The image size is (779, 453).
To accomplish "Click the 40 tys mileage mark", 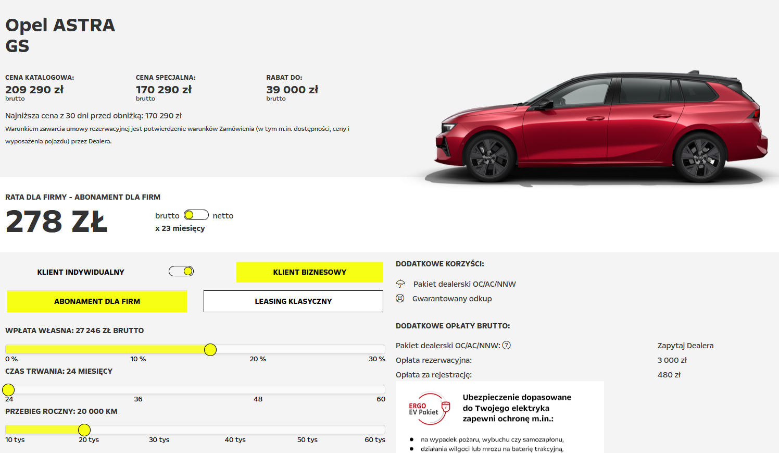I will tap(235, 440).
